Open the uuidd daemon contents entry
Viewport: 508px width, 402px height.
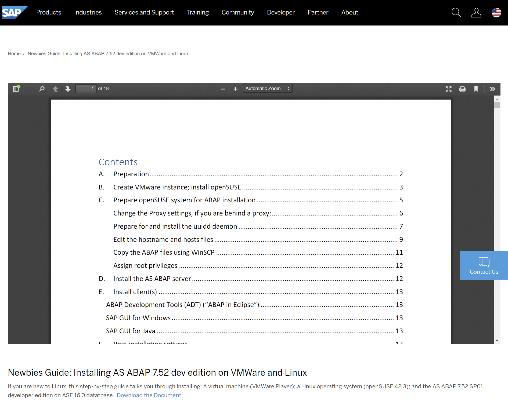tap(258, 226)
